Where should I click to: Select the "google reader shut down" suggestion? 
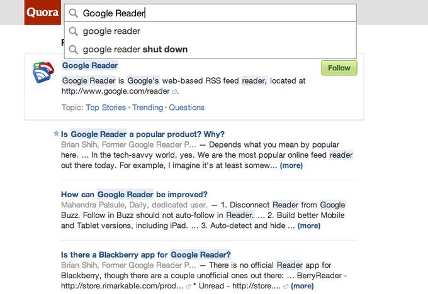[x=210, y=50]
